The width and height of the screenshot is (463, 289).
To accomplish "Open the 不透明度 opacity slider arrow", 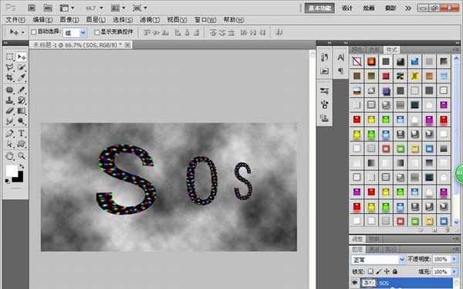I will point(455,259).
